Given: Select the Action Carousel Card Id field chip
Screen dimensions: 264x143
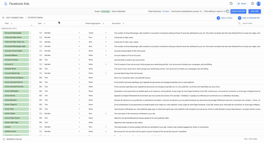Looking at the screenshot, I should [16, 82].
